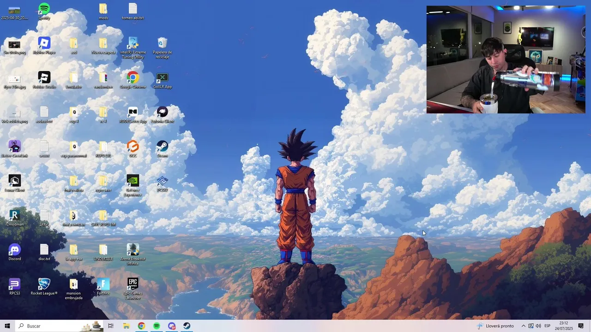This screenshot has height=332, width=591.
Task: Open the REPO LVL folder
Action: click(x=103, y=149)
